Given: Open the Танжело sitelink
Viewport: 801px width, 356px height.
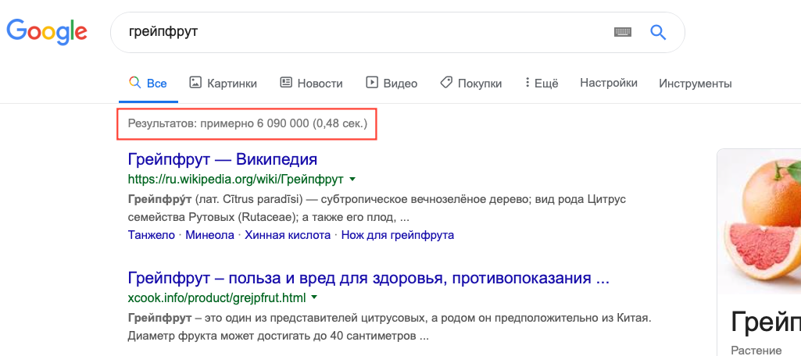Looking at the screenshot, I should pyautogui.click(x=151, y=235).
